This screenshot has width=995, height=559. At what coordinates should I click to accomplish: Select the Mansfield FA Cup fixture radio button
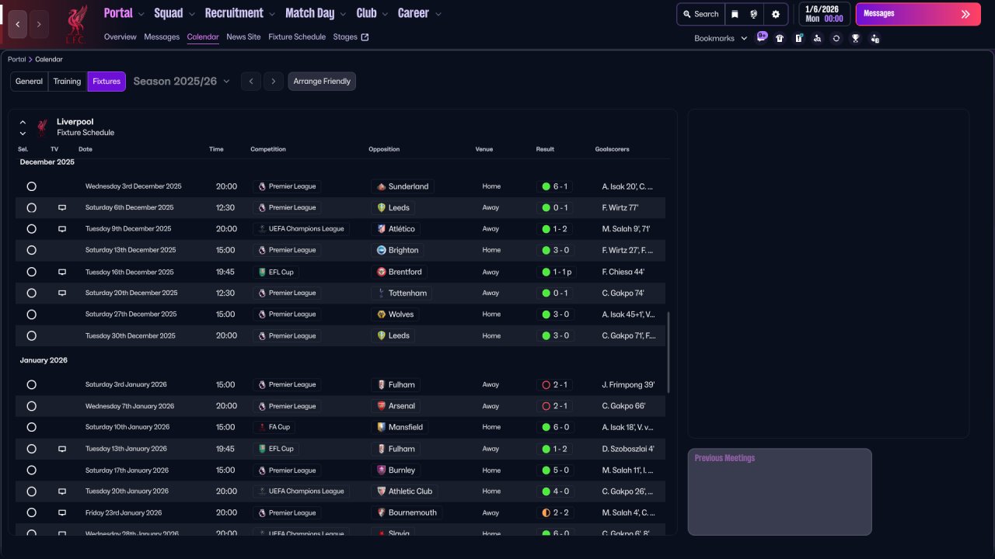31,427
